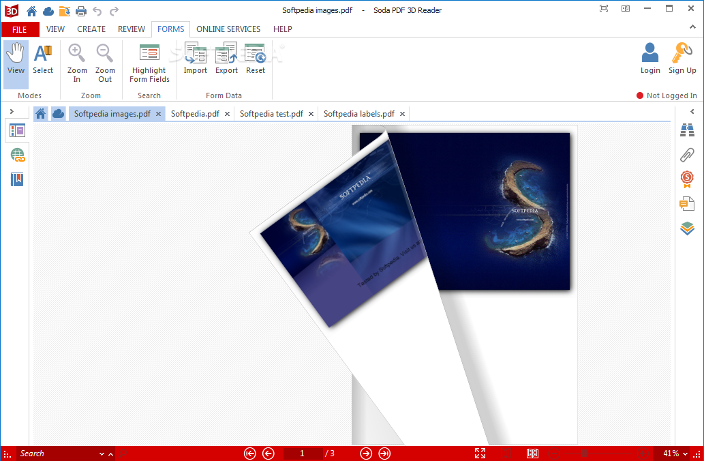The width and height of the screenshot is (704, 461).
Task: Open the bookmarks side panel
Action: coord(17,179)
